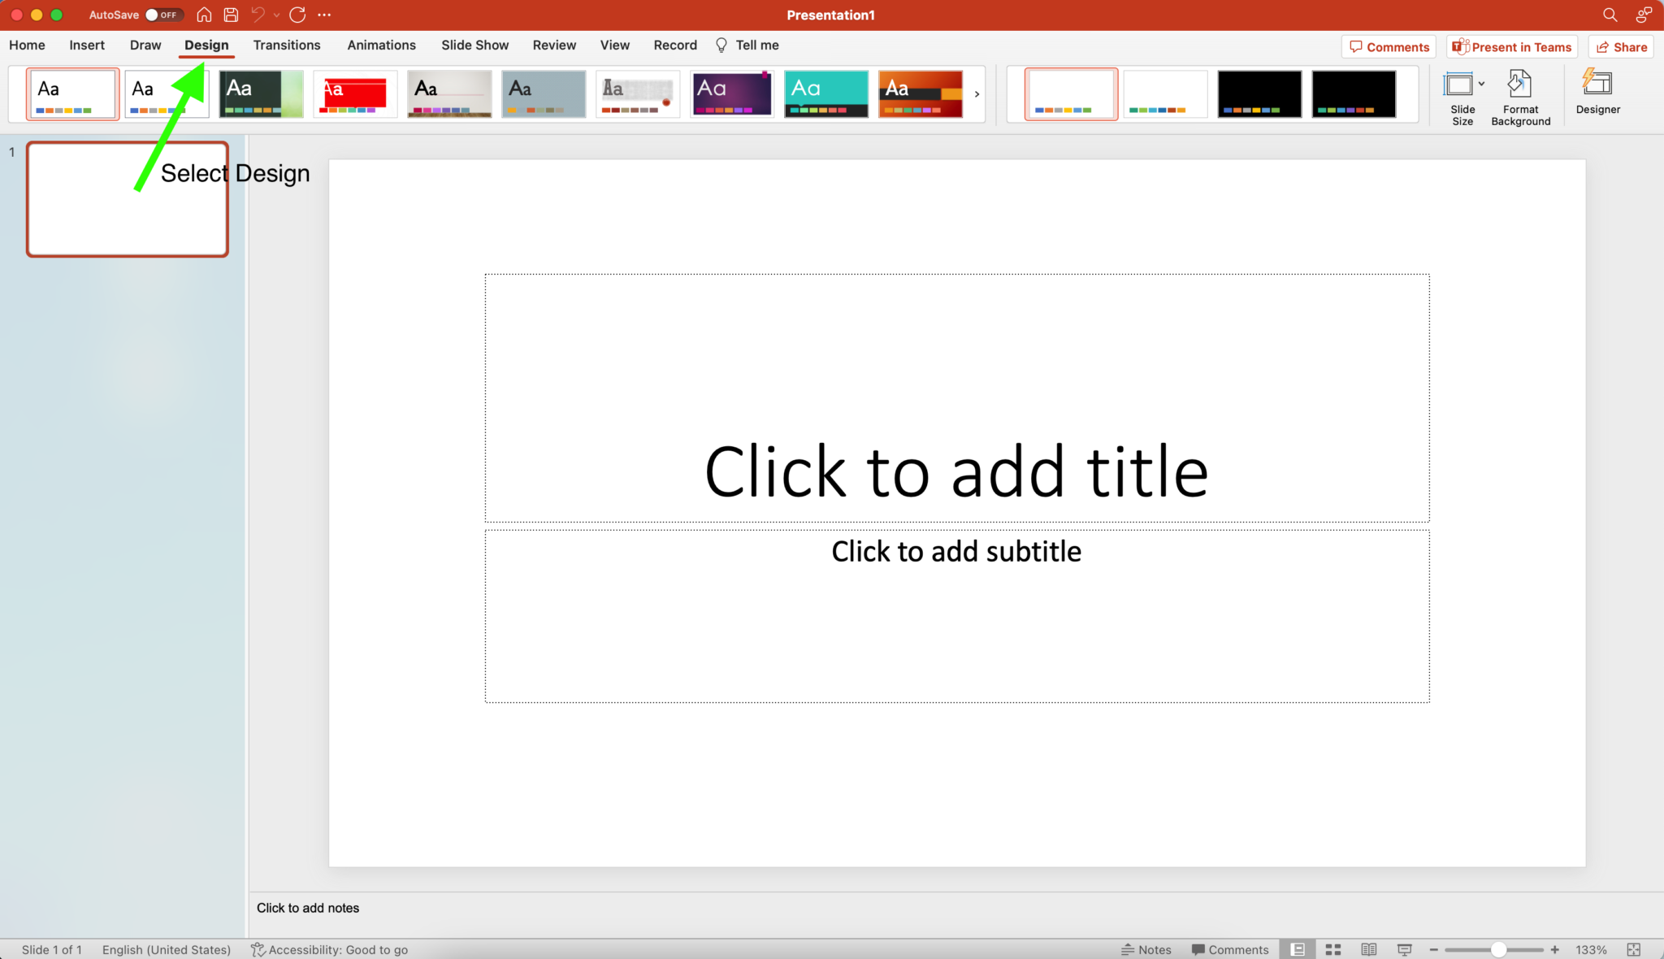The width and height of the screenshot is (1664, 959).
Task: Show the Notes pane
Action: pyautogui.click(x=1146, y=948)
